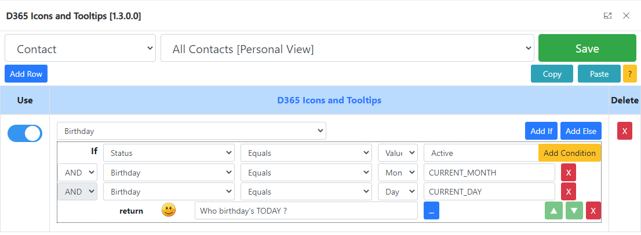Toggle the Use switch for Birthday row
641x235 pixels.
point(25,133)
